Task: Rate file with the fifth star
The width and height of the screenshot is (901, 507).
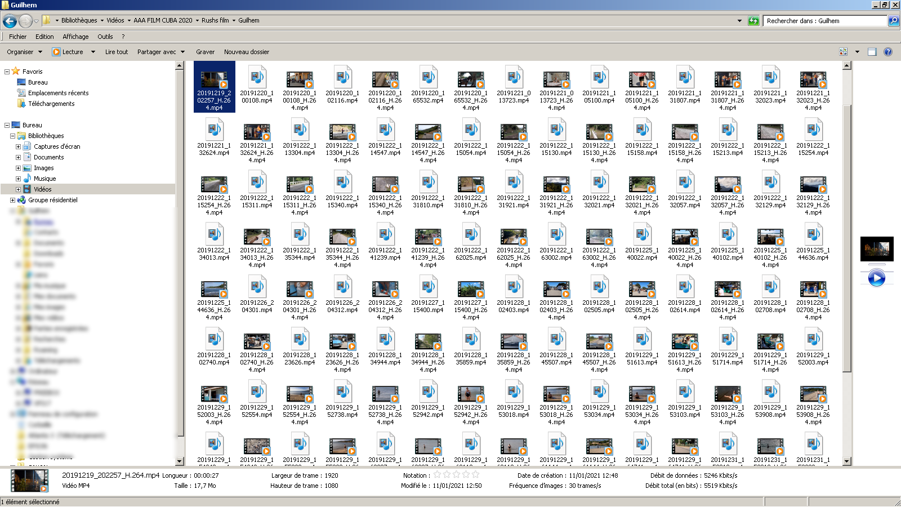Action: [475, 475]
